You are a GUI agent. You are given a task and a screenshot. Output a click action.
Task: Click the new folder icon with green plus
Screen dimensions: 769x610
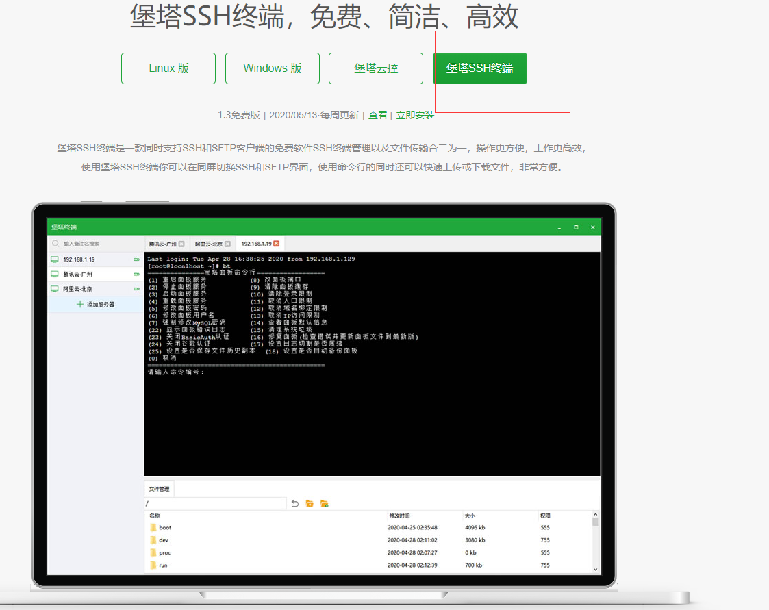tap(324, 504)
